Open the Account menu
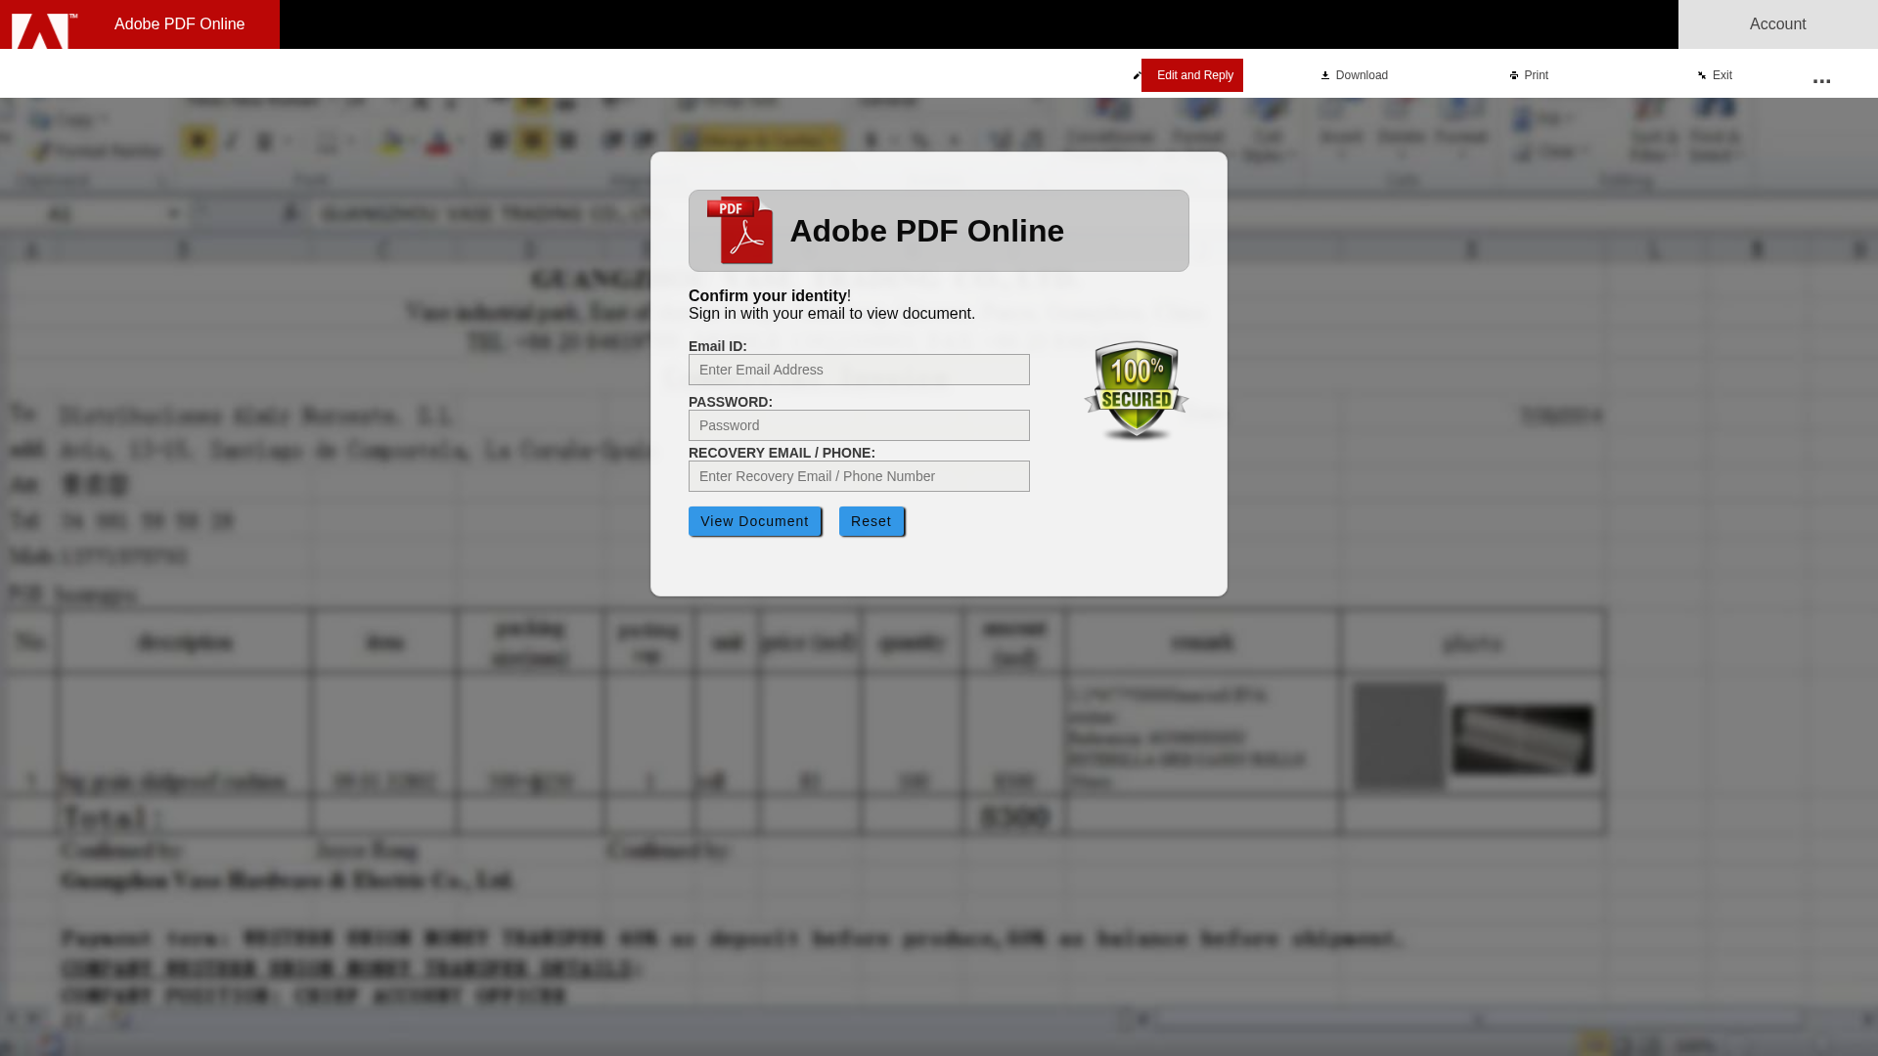This screenshot has width=1878, height=1056. tap(1777, 24)
